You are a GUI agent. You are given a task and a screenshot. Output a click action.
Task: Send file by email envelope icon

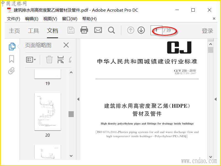click(x=98, y=30)
